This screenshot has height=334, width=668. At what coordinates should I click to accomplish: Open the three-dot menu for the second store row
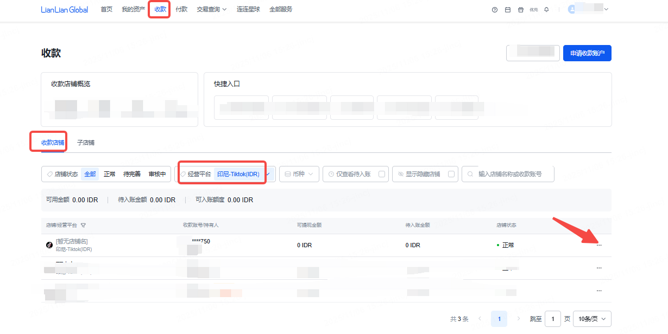(599, 268)
